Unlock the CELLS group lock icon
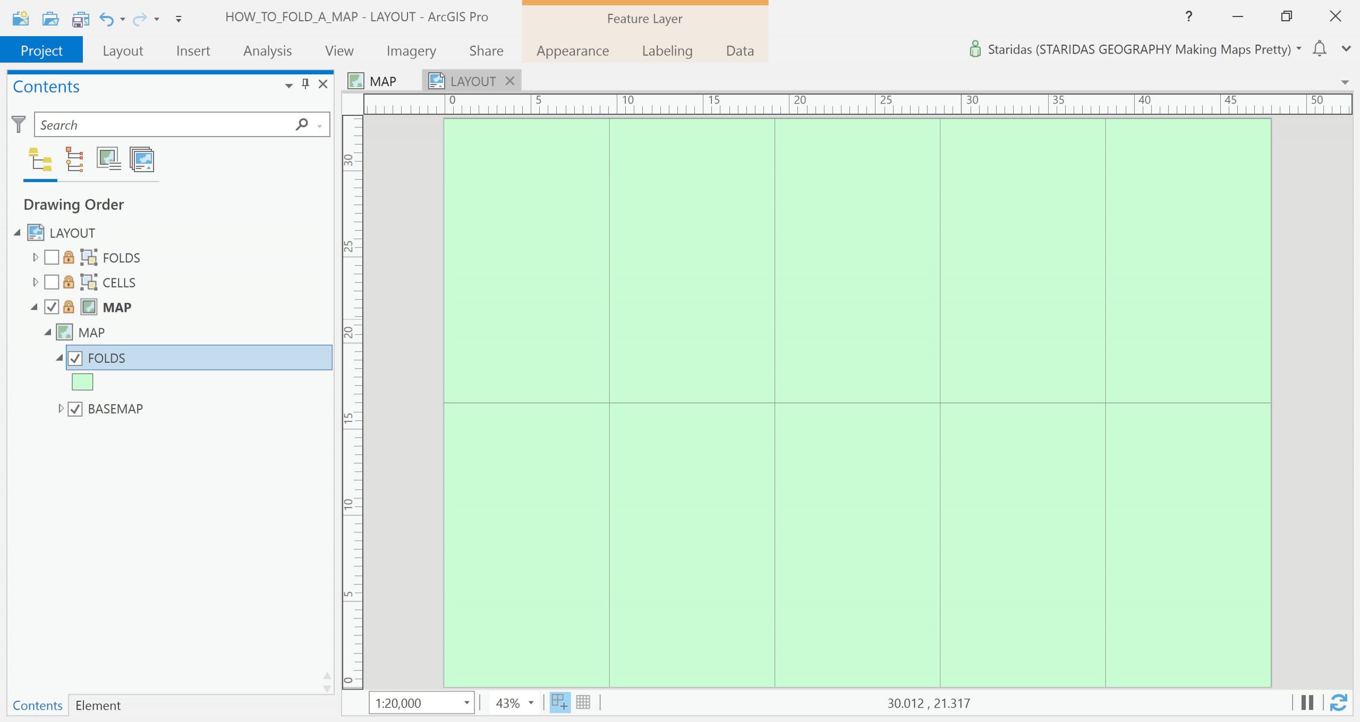 pos(69,282)
